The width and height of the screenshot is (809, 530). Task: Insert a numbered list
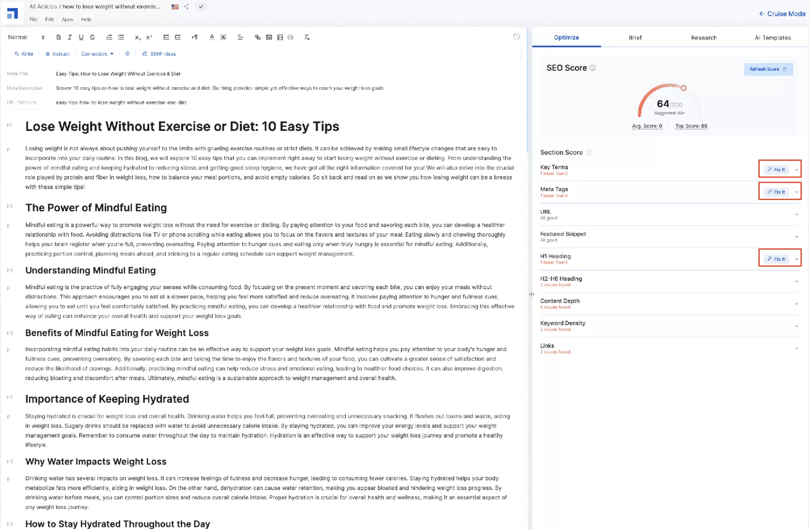pyautogui.click(x=109, y=37)
